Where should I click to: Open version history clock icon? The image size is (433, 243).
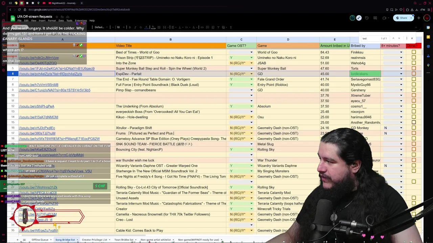[x=367, y=18]
